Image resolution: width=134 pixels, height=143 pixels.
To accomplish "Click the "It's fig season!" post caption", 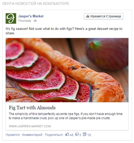I will [x=64, y=31].
